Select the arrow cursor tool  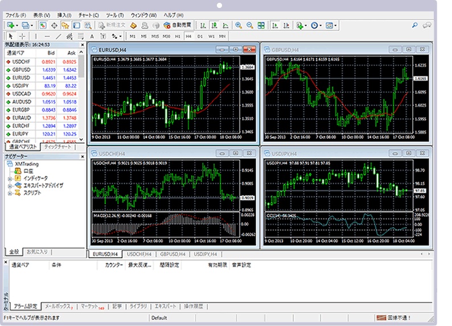(x=11, y=36)
